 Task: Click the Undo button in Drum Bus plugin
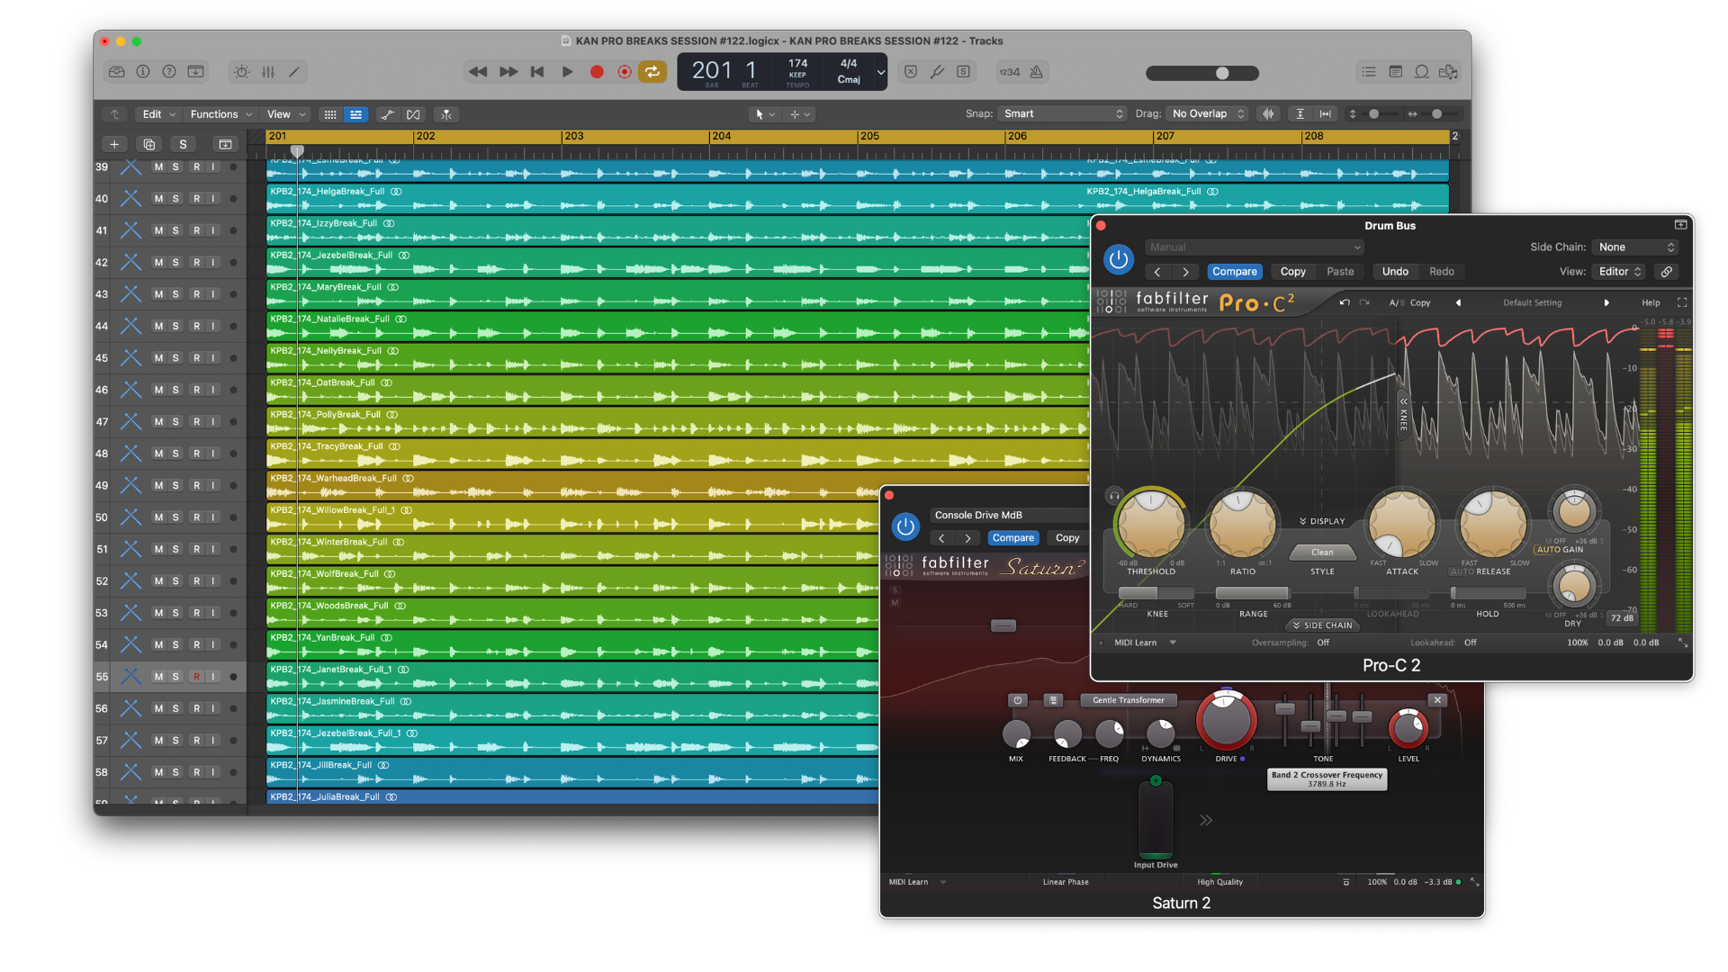point(1395,272)
